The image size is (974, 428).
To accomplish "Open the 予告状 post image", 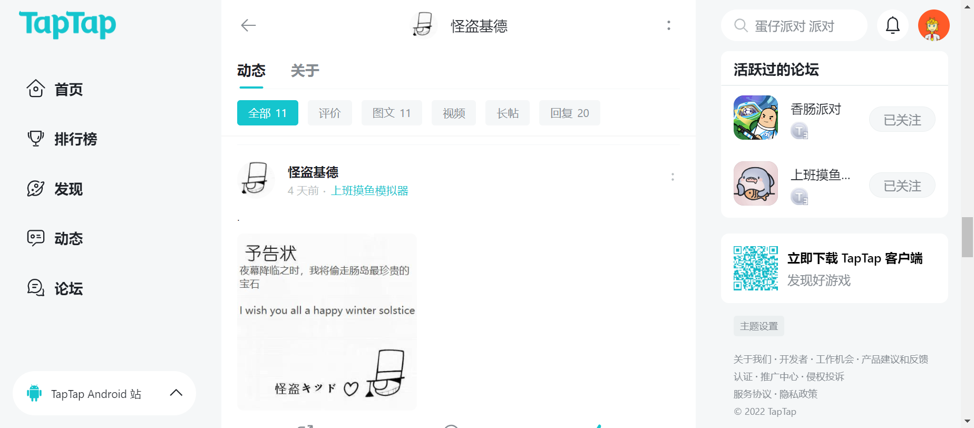I will click(x=327, y=322).
